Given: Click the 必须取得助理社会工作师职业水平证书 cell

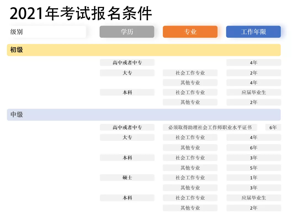Looking at the screenshot, I should [210, 128].
